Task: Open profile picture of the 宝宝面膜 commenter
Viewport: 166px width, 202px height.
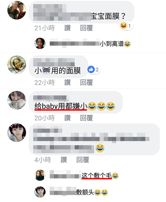Action: (x=17, y=10)
